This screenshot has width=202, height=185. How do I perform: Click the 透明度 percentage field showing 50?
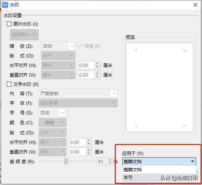coord(102,162)
